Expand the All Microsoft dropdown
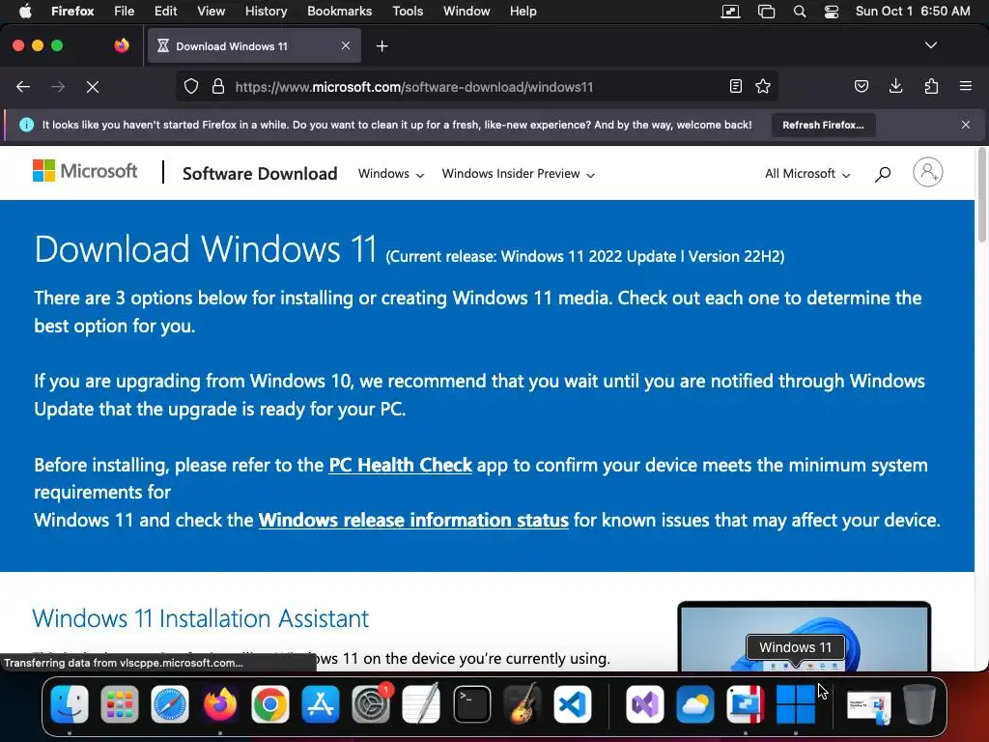989x742 pixels. coord(807,174)
